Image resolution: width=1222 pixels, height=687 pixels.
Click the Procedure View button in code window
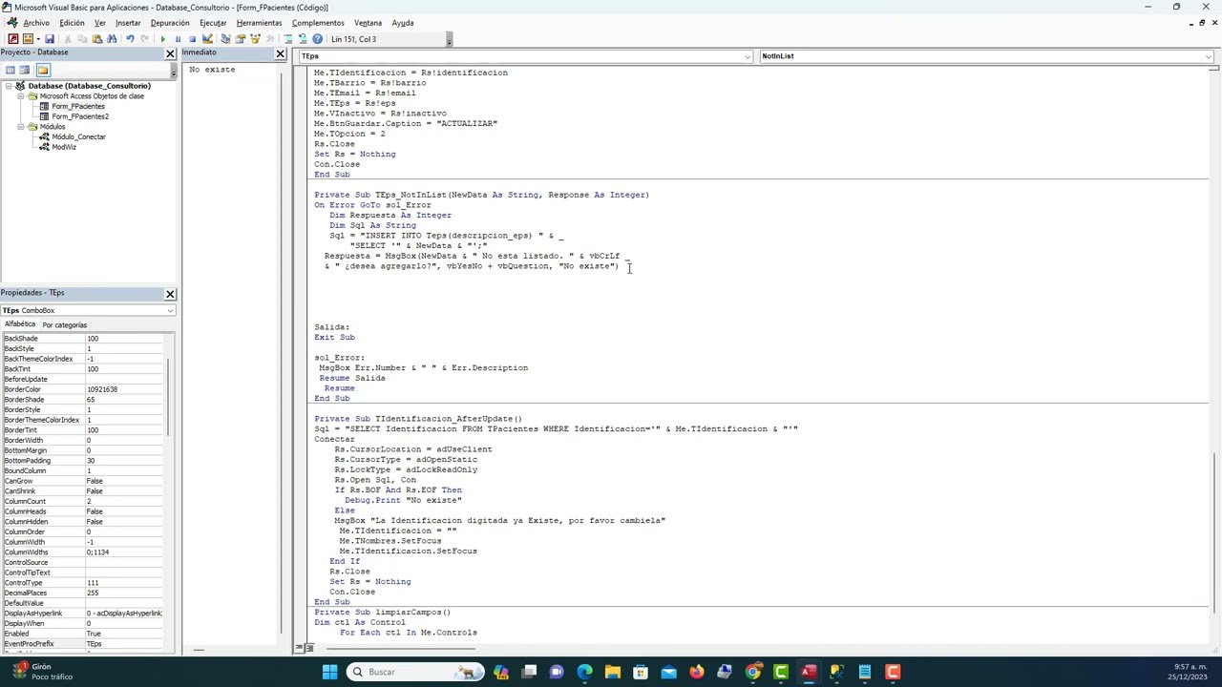[299, 648]
